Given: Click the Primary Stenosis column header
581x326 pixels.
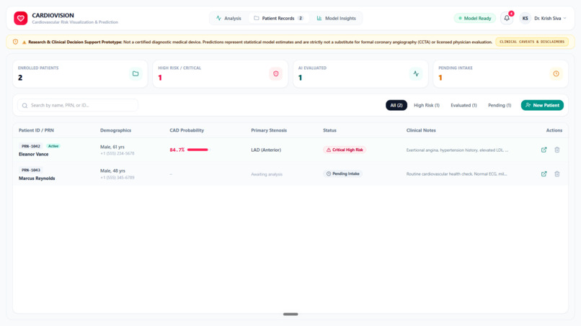Looking at the screenshot, I should tap(269, 130).
